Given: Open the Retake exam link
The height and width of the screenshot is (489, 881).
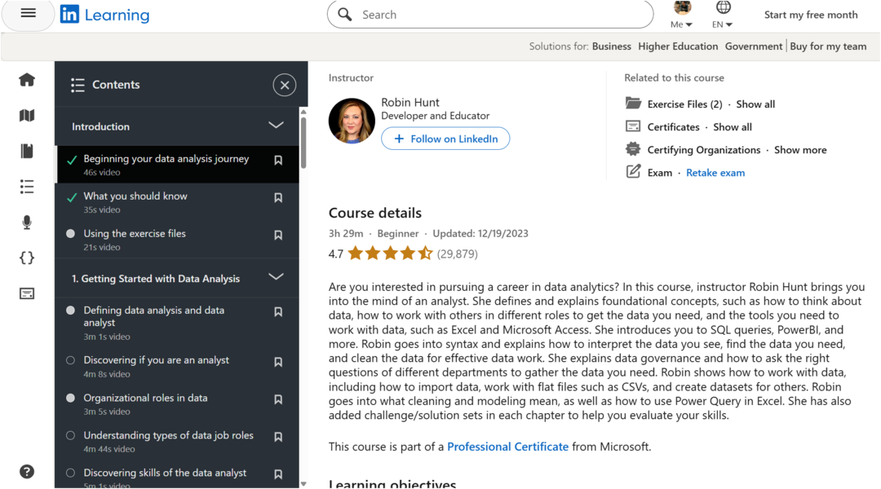Looking at the screenshot, I should click(715, 173).
